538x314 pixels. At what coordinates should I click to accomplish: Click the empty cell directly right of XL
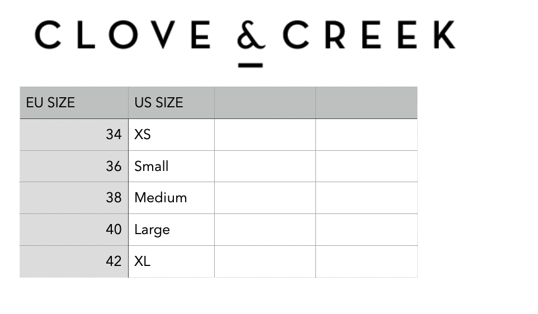(265, 261)
